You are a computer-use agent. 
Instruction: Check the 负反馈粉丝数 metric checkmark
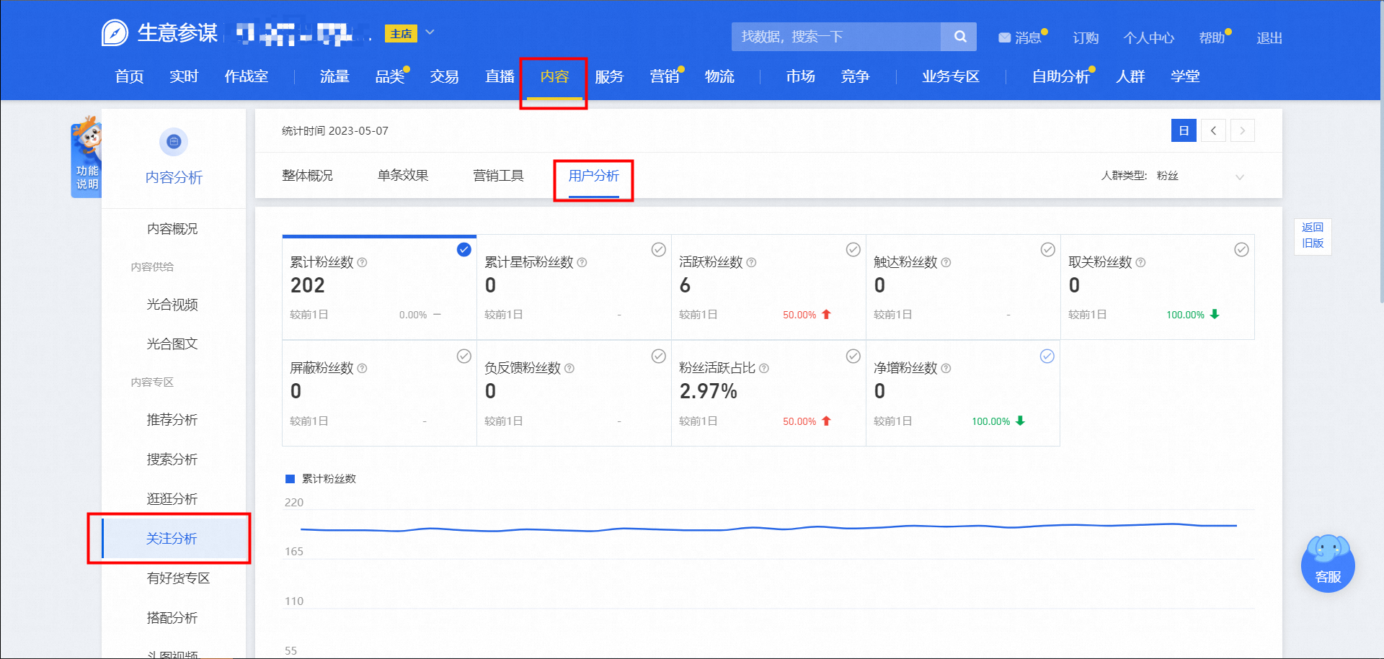pos(659,356)
